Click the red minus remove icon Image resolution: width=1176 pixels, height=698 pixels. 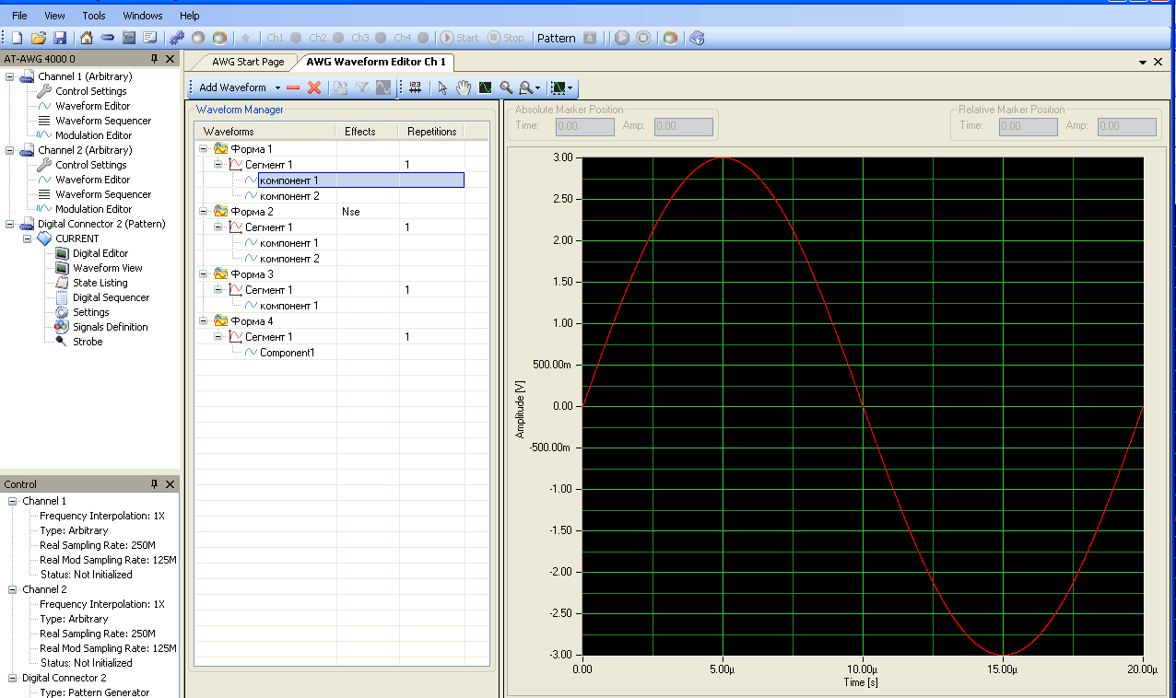tap(293, 87)
